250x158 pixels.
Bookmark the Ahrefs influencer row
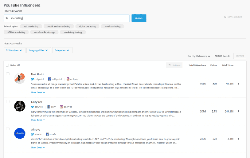pos(238,139)
